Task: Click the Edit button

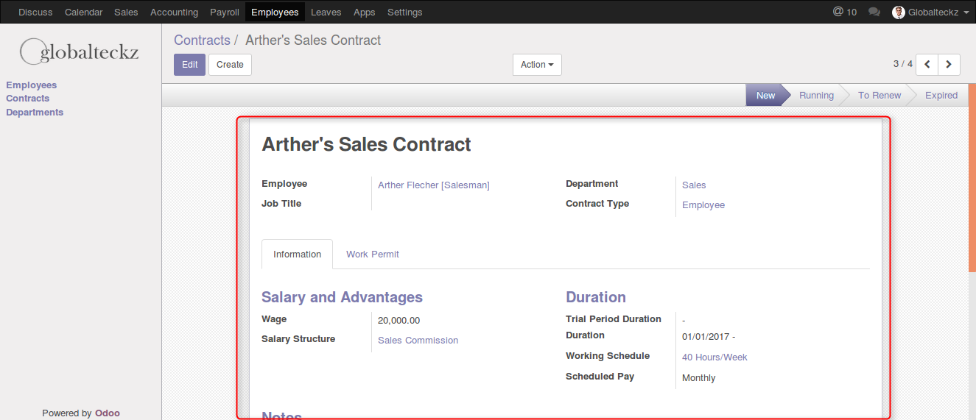Action: click(x=189, y=65)
